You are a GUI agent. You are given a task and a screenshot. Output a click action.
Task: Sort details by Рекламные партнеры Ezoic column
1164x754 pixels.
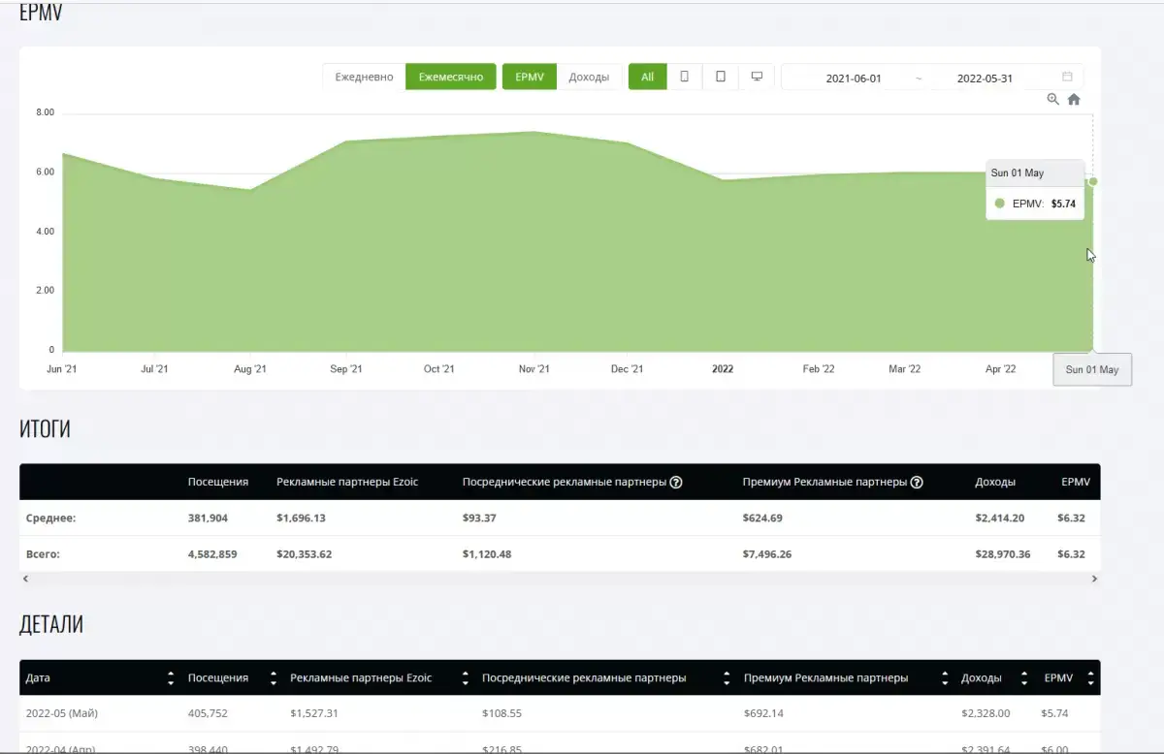pyautogui.click(x=465, y=678)
